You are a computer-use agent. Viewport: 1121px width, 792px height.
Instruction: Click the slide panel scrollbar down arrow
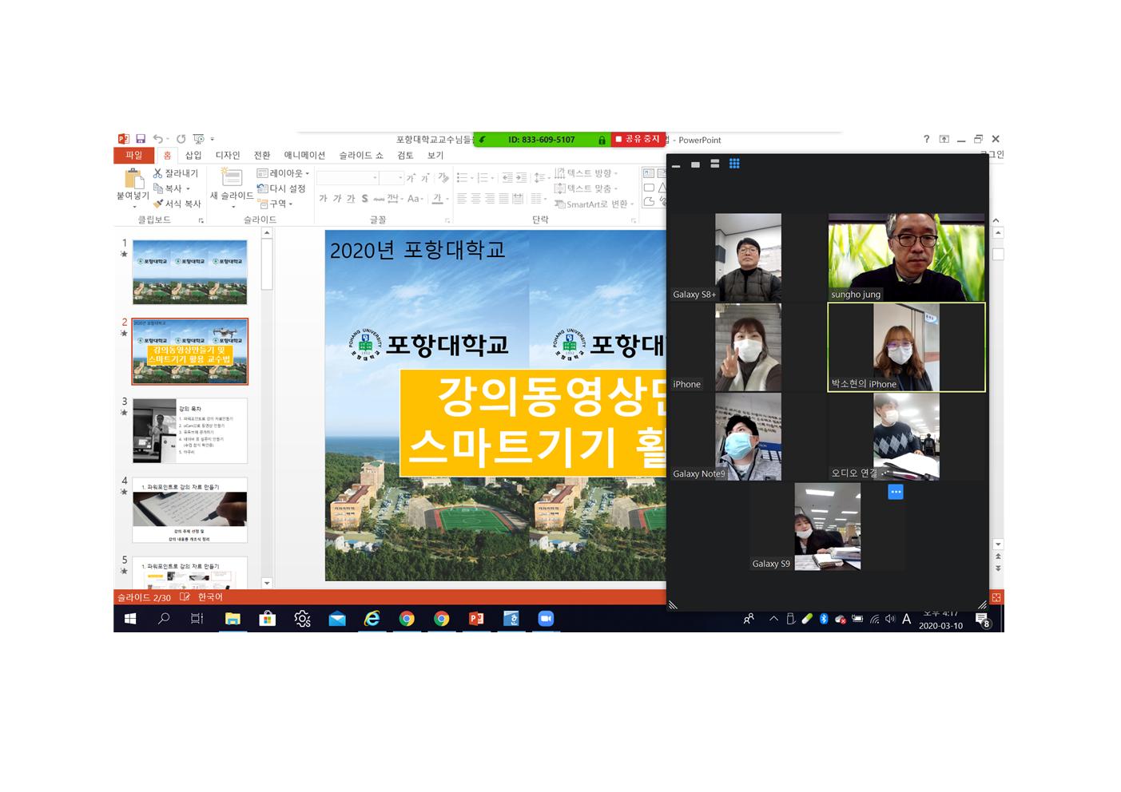[x=267, y=583]
